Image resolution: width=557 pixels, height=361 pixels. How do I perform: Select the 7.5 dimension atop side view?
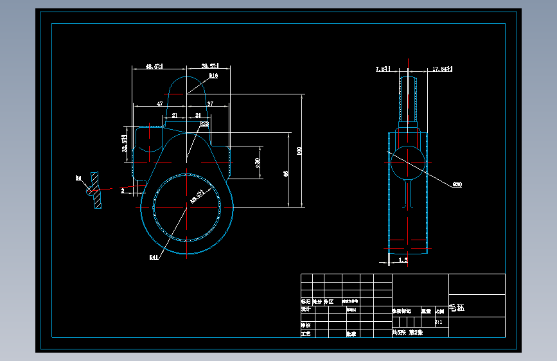383,69
